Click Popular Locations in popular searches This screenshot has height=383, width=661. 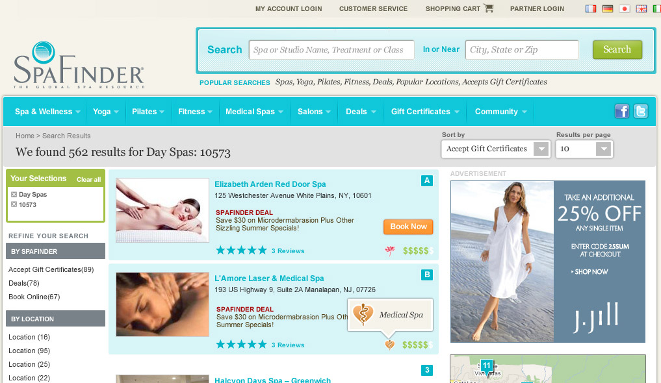click(427, 82)
